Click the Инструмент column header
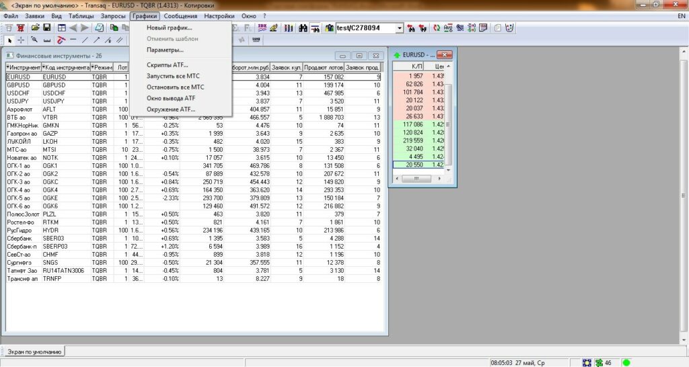 click(24, 67)
